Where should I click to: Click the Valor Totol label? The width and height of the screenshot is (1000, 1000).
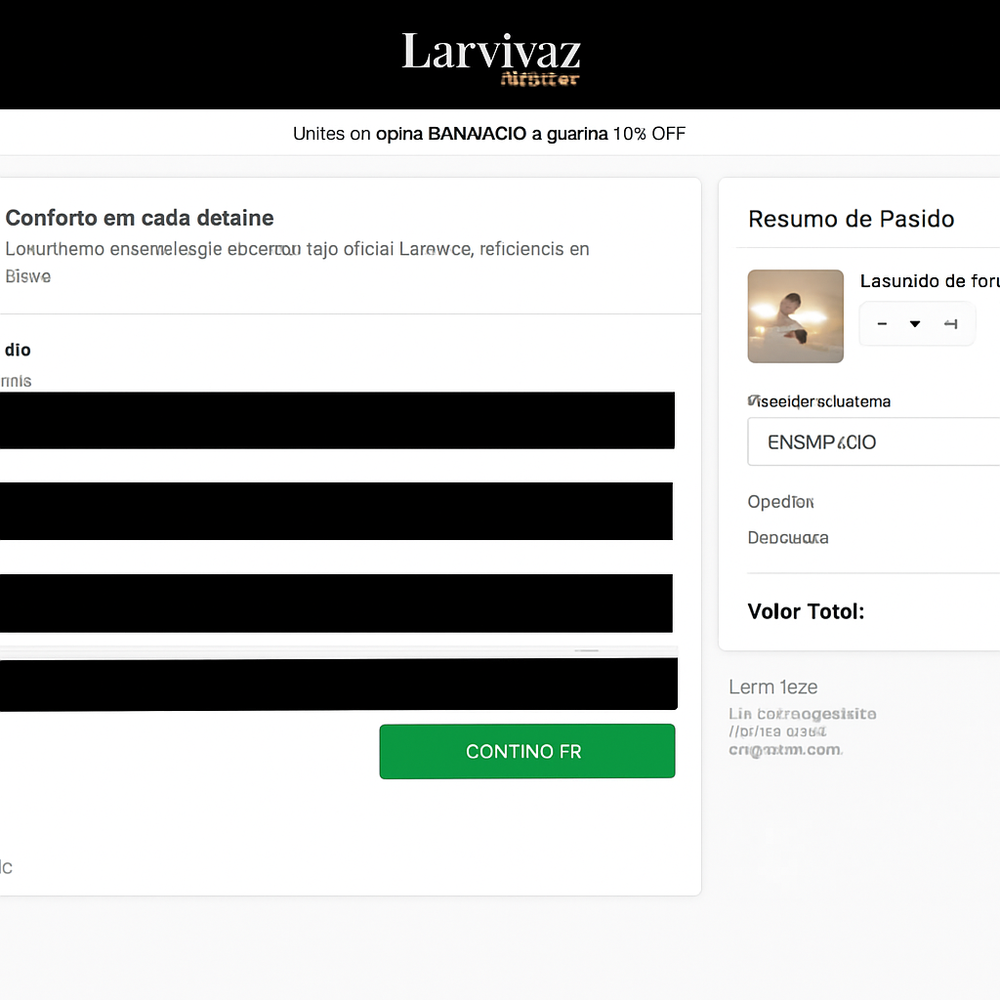click(805, 611)
